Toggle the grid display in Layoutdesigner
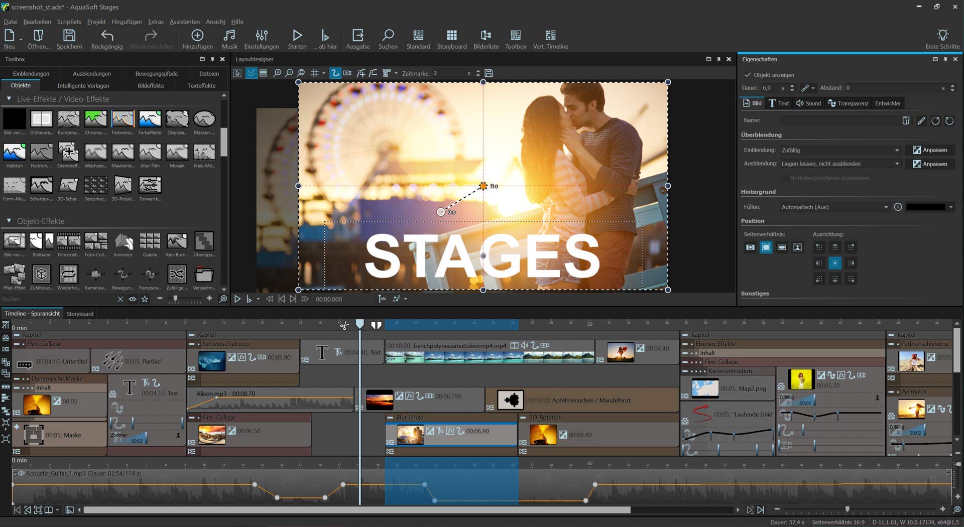964x527 pixels. 315,73
